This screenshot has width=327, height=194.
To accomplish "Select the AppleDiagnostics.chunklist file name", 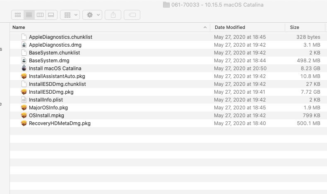I will [x=60, y=37].
